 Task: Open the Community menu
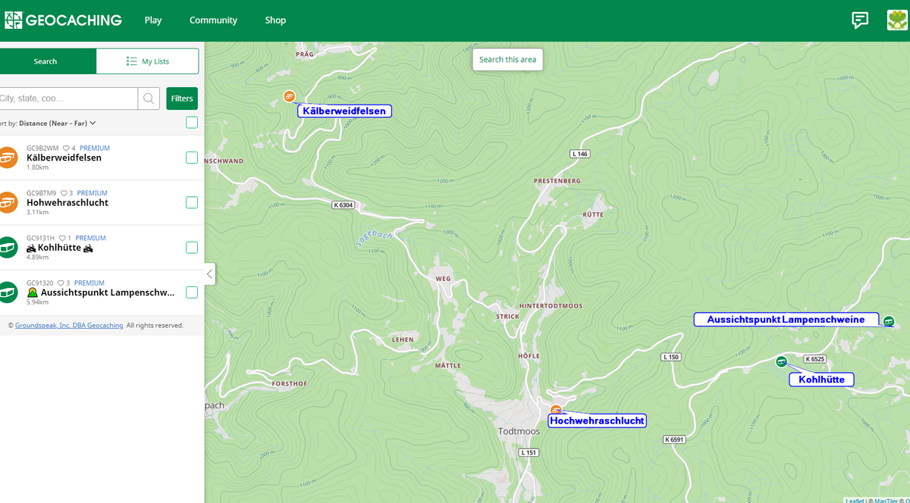tap(213, 20)
